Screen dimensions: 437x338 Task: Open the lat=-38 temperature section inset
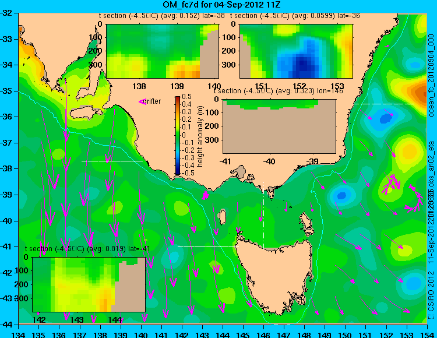point(163,51)
